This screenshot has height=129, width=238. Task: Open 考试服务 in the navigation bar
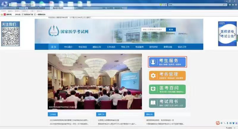point(139,47)
